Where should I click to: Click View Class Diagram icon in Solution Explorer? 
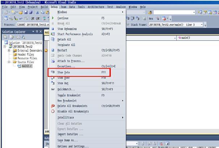pyautogui.click(x=23, y=37)
